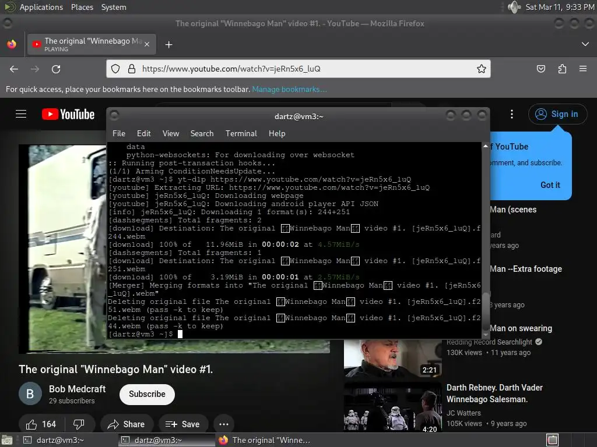Viewport: 597px width, 447px height.
Task: Go to the YouTube home logo
Action: 68,114
